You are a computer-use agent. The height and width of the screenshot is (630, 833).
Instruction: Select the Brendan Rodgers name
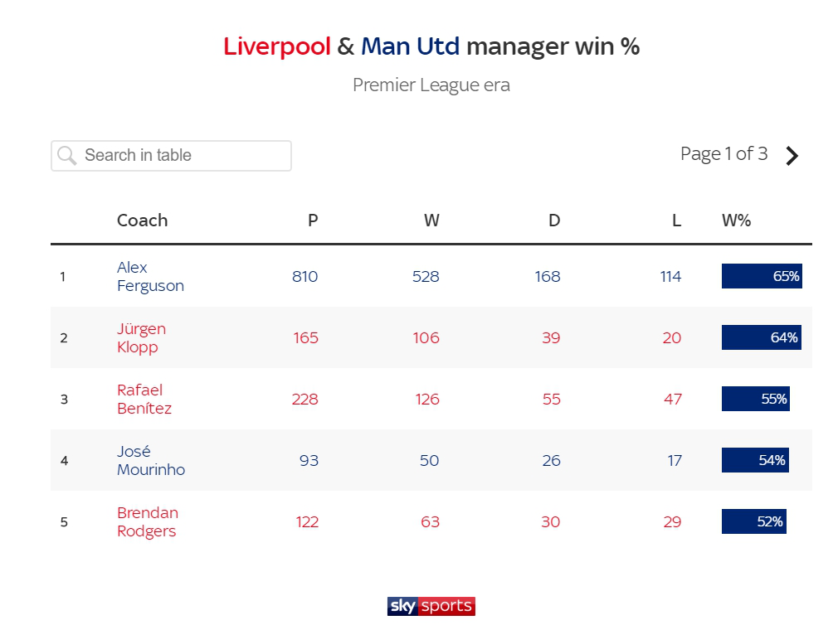point(148,521)
